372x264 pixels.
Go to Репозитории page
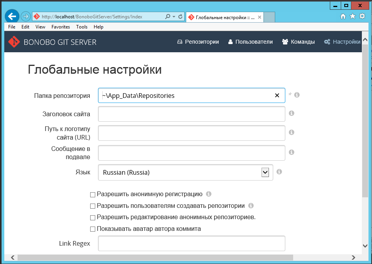[x=198, y=42]
